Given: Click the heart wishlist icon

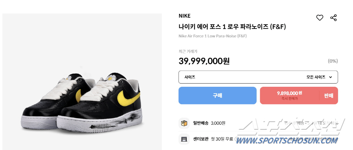Looking at the screenshot, I should (x=320, y=18).
